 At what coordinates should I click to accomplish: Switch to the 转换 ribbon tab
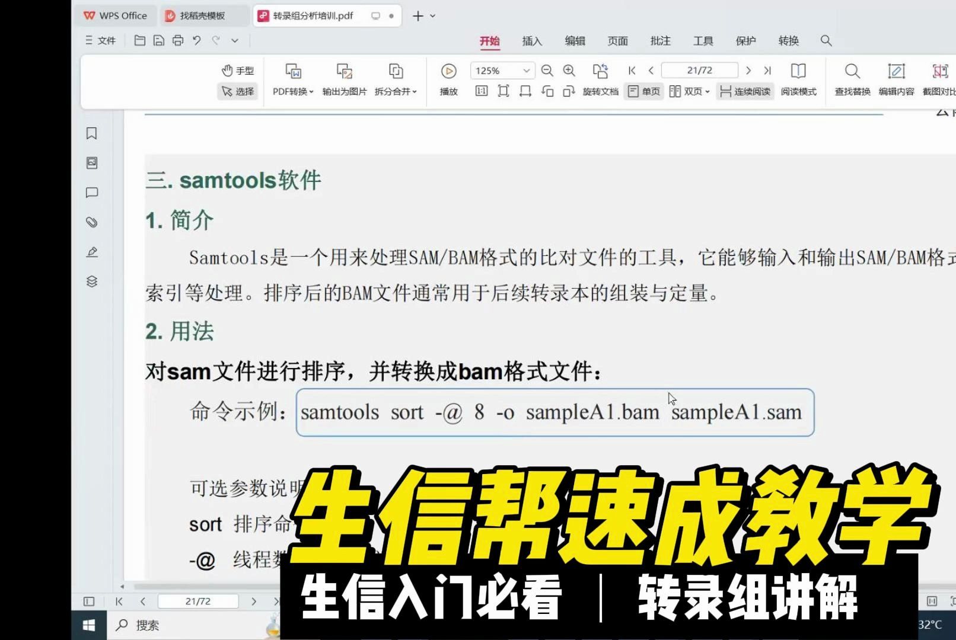pos(788,41)
